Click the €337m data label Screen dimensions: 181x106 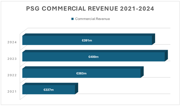(49, 90)
